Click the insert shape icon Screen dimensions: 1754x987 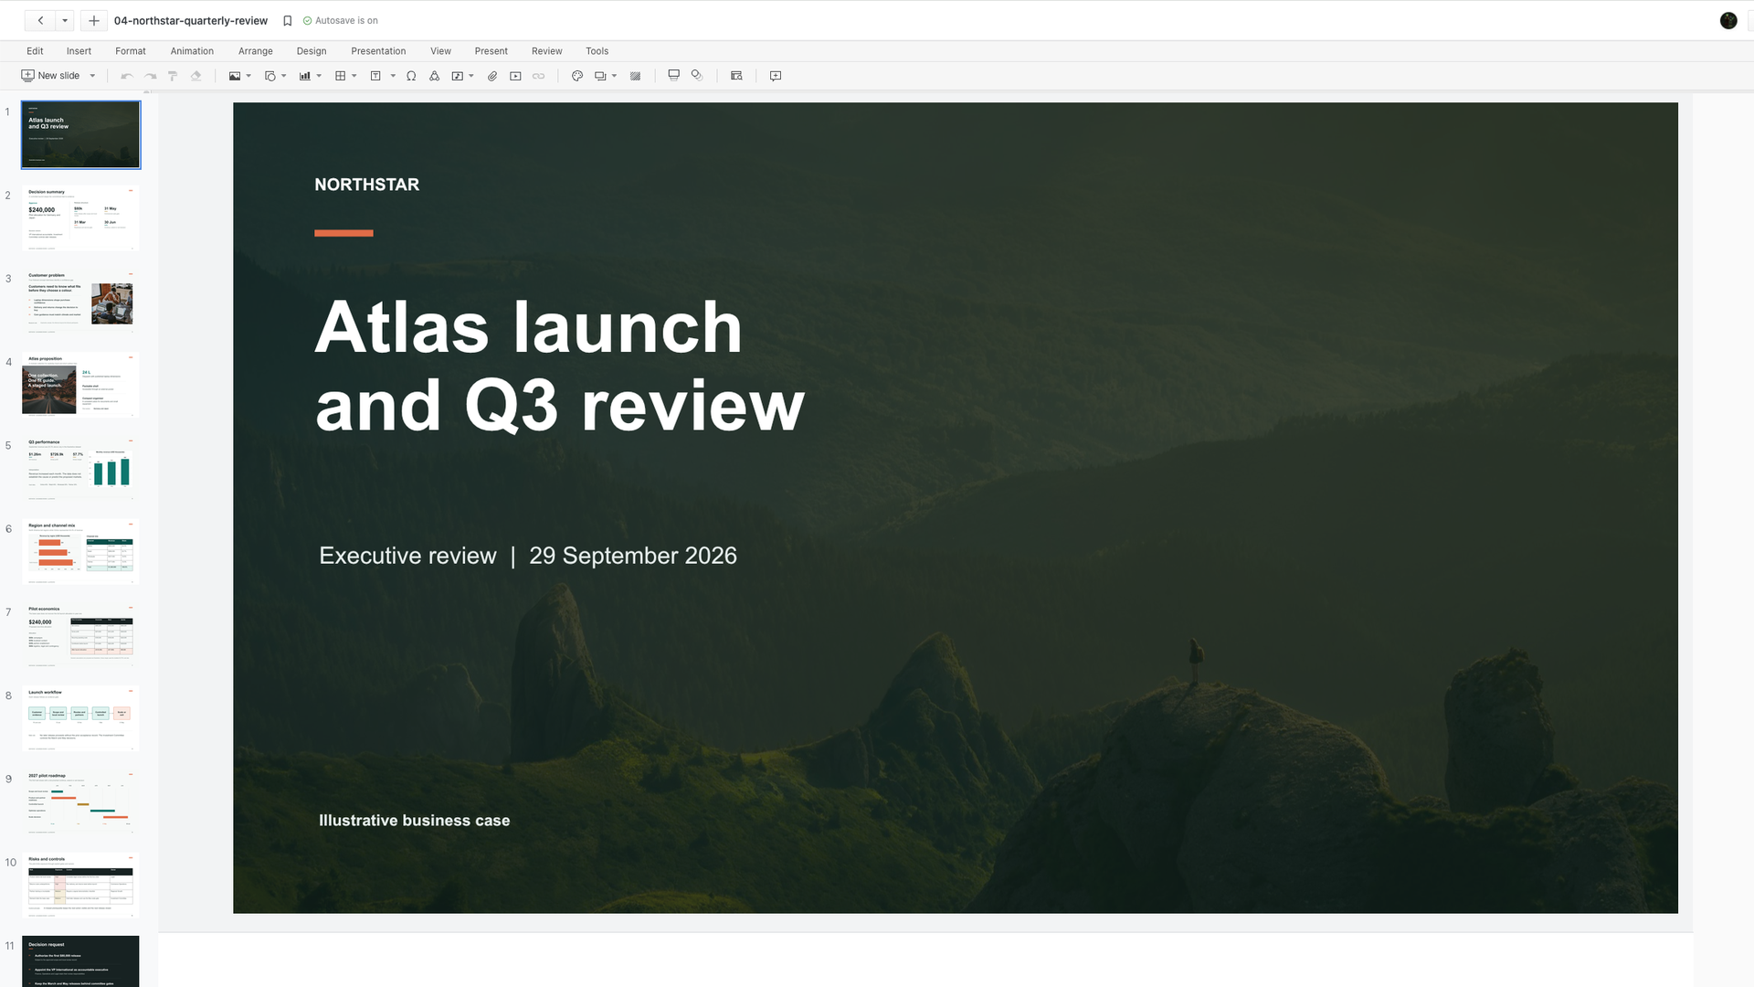tap(270, 76)
